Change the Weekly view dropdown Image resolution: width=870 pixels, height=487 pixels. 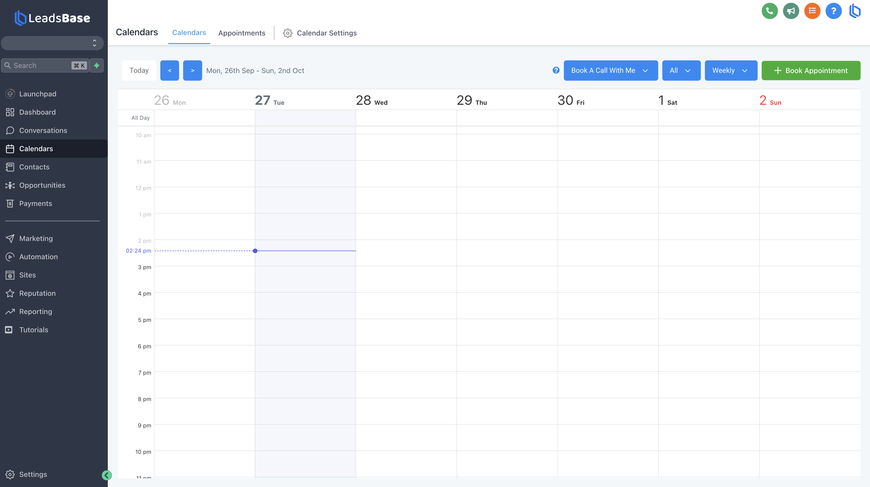[730, 71]
